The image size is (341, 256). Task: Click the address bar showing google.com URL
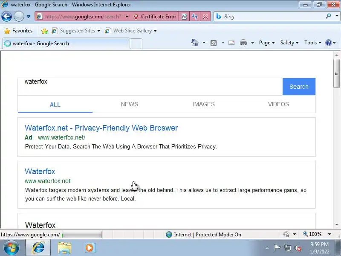tap(83, 17)
